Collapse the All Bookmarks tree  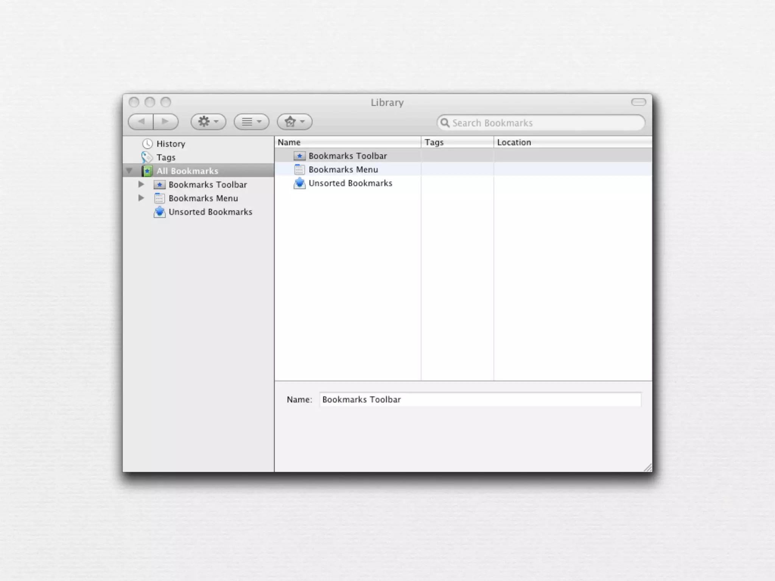coord(129,171)
